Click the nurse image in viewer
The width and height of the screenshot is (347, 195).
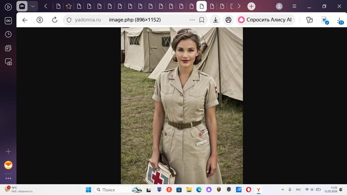click(182, 105)
